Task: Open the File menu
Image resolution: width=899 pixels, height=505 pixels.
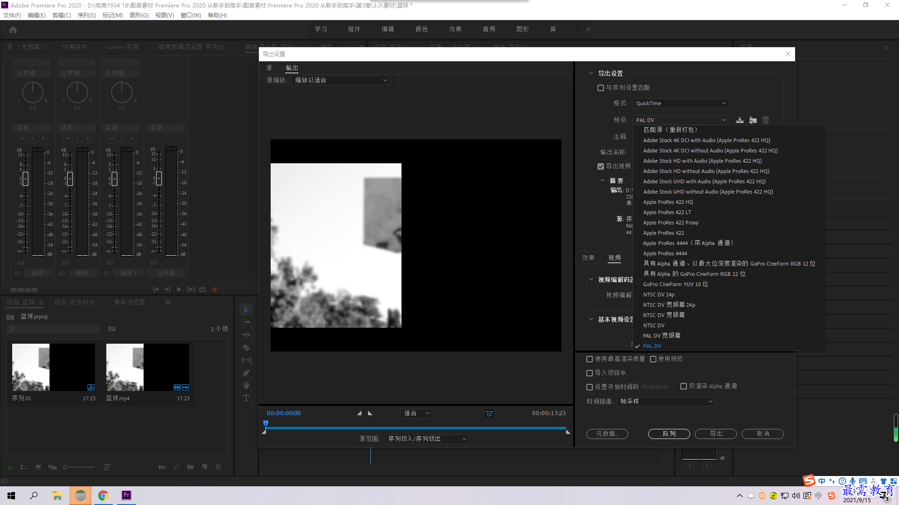Action: (x=12, y=15)
